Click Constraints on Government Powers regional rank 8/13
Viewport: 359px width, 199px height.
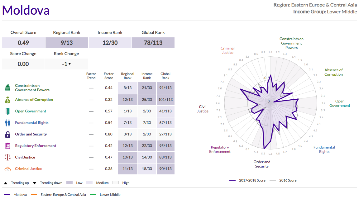pos(128,88)
